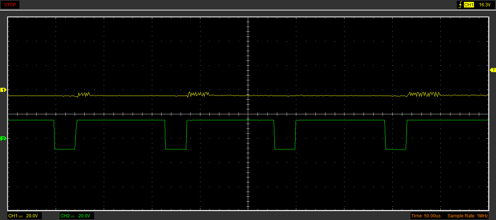
Task: Click the rising edge trigger icon
Action: pyautogui.click(x=460, y=5)
